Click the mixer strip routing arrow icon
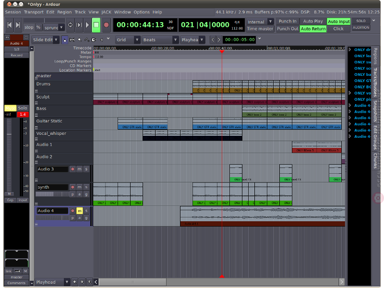This screenshot has width=384, height=288. (18, 271)
